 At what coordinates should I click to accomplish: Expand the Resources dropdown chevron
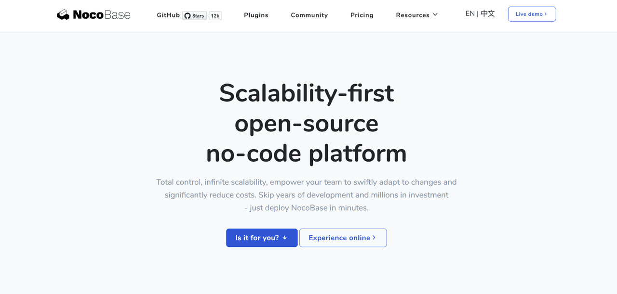click(x=435, y=15)
